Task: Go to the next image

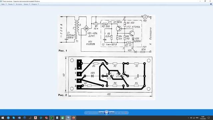Action: [112, 113]
